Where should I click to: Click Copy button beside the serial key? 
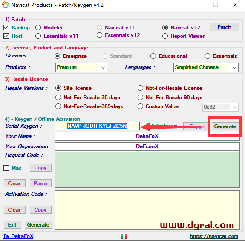point(195,126)
